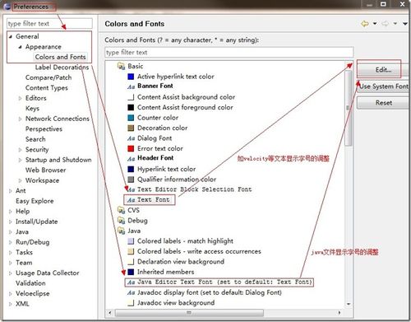Open the forward history dropdown arrow
The width and height of the screenshot is (411, 322).
tap(395, 24)
